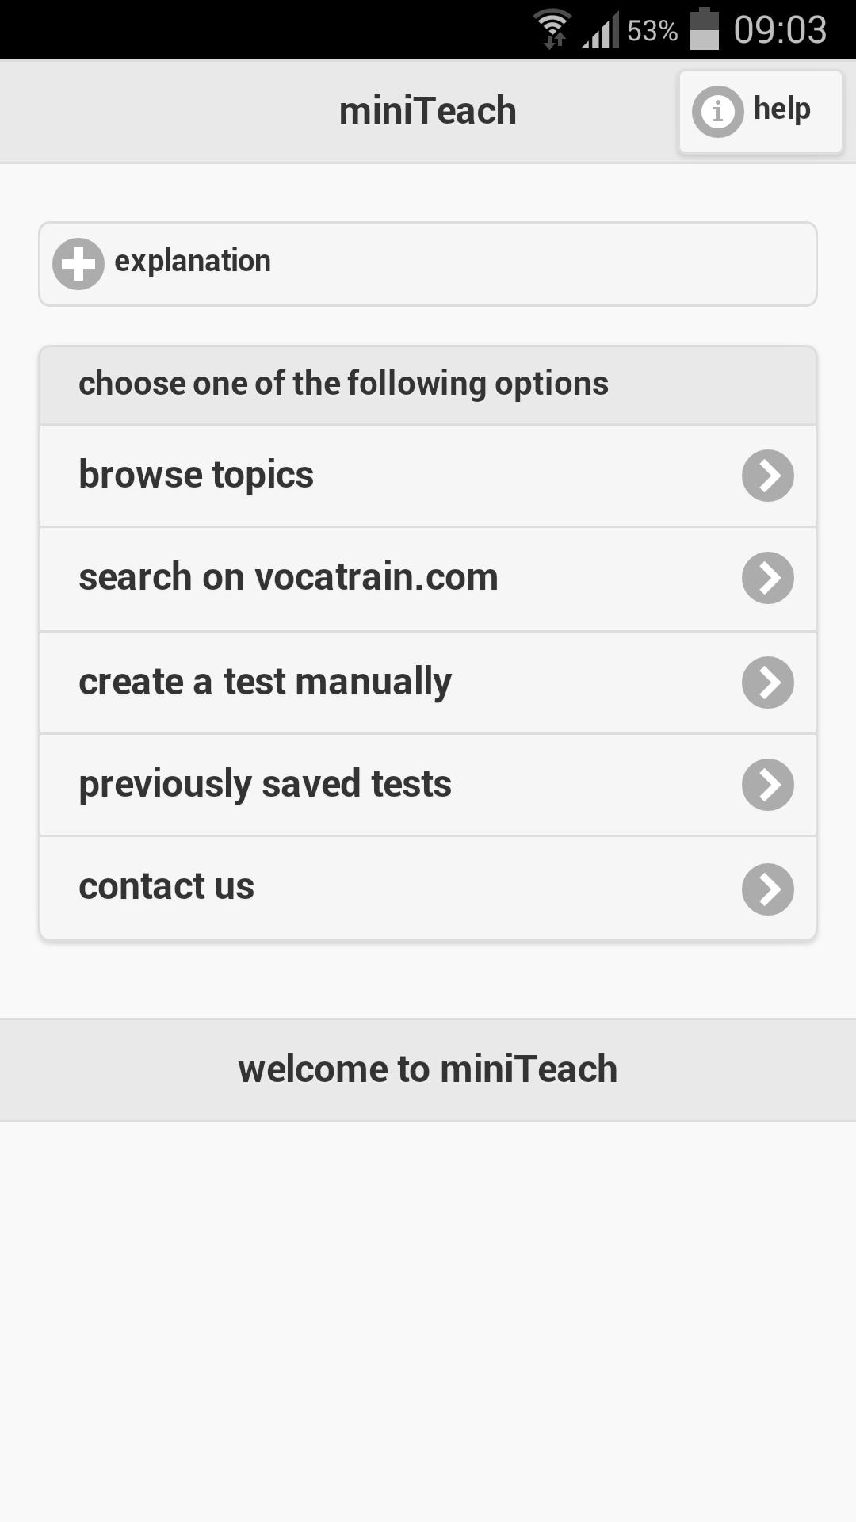The width and height of the screenshot is (856, 1522).
Task: Select the miniTeach title header
Action: [x=428, y=110]
